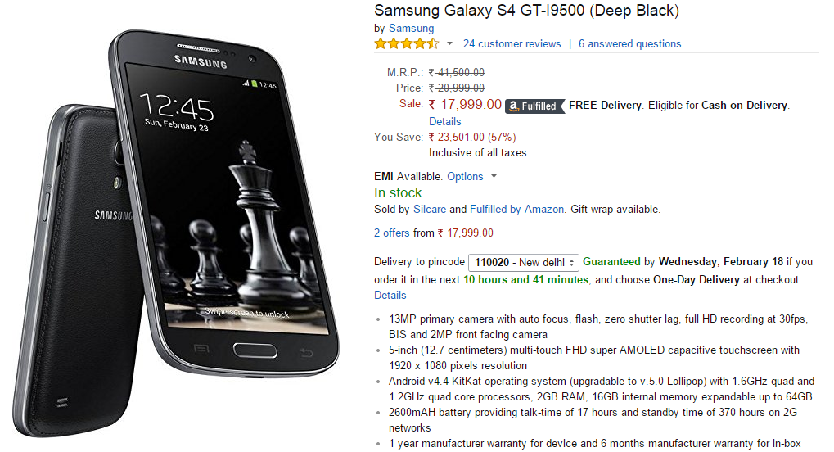Image resolution: width=834 pixels, height=452 pixels.
Task: Open the EMI Options dropdown arrow
Action: [x=494, y=176]
